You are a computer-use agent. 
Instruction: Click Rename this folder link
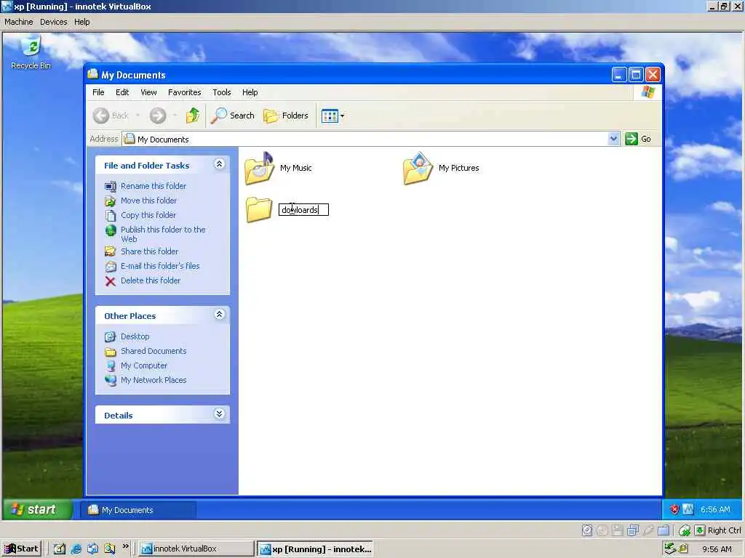[x=154, y=186]
